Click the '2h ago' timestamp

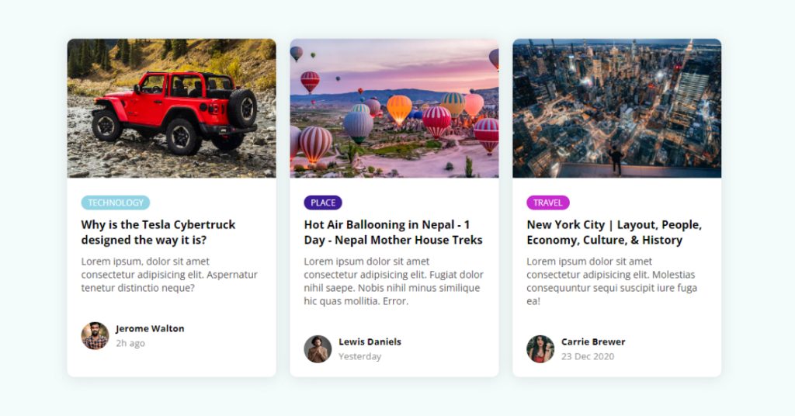click(x=130, y=343)
